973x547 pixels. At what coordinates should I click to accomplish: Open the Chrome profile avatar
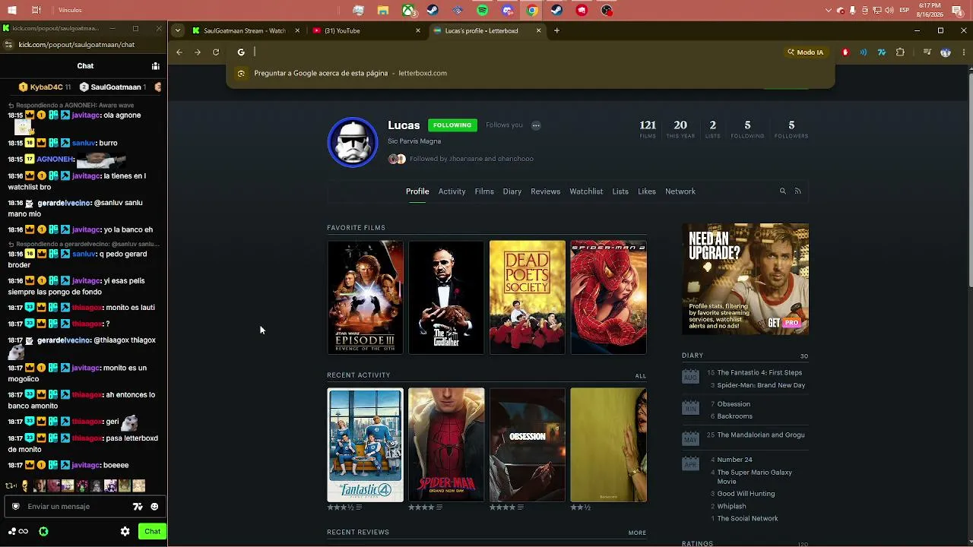tap(946, 52)
